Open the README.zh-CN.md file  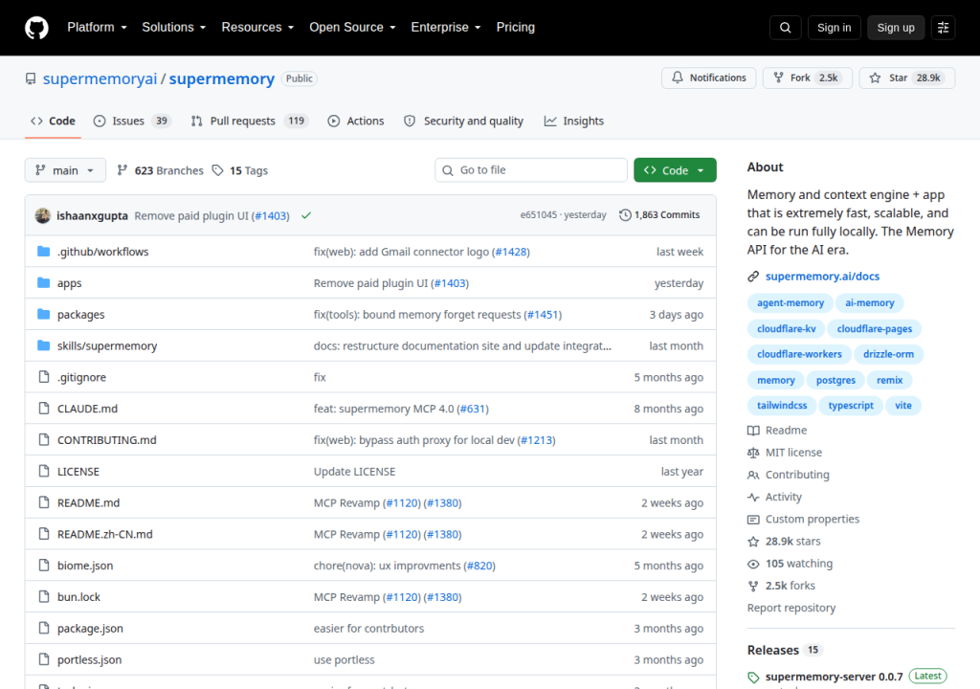pos(105,534)
